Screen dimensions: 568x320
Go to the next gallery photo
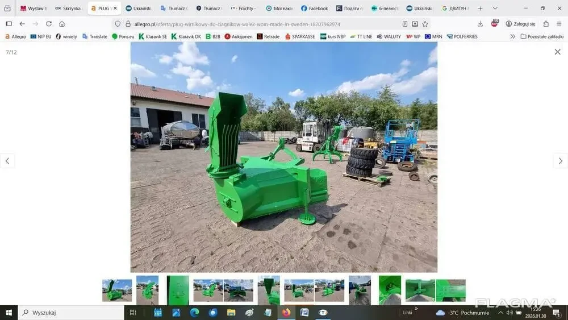pyautogui.click(x=560, y=161)
